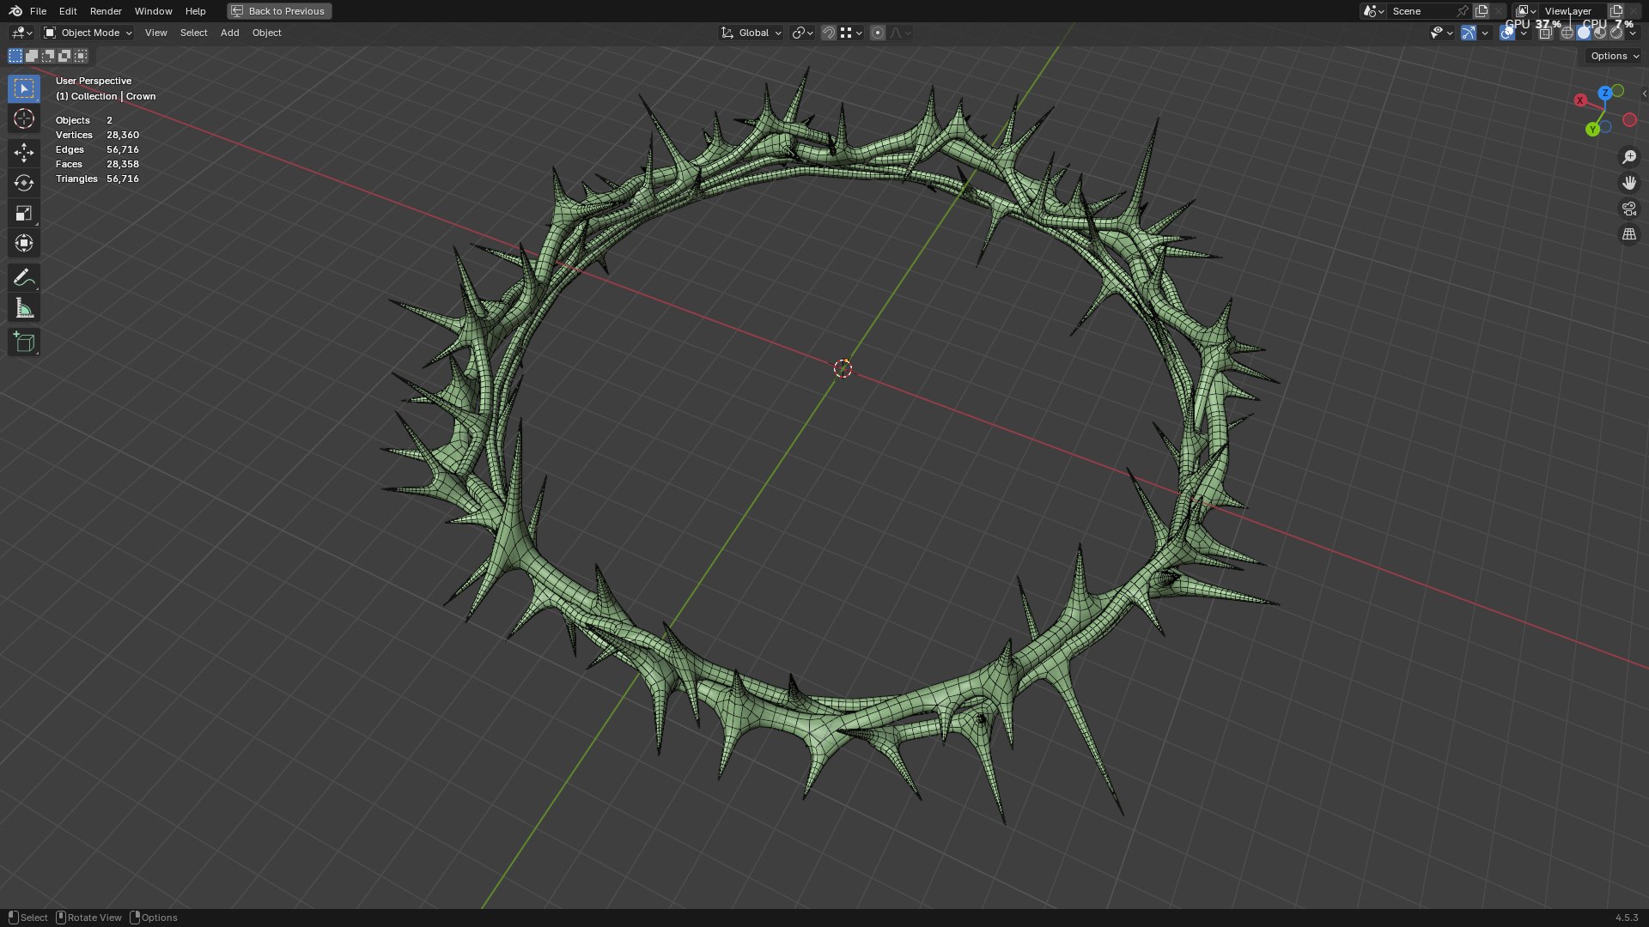This screenshot has width=1649, height=927.
Task: Toggle proportional editing
Action: tap(877, 33)
